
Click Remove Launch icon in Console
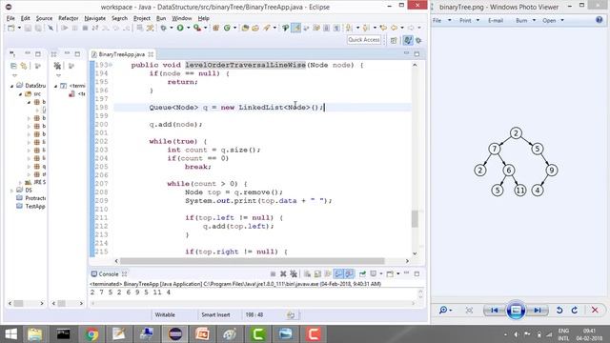point(283,274)
